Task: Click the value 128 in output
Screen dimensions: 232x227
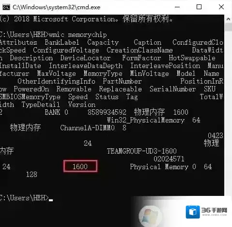Action: click(x=31, y=175)
